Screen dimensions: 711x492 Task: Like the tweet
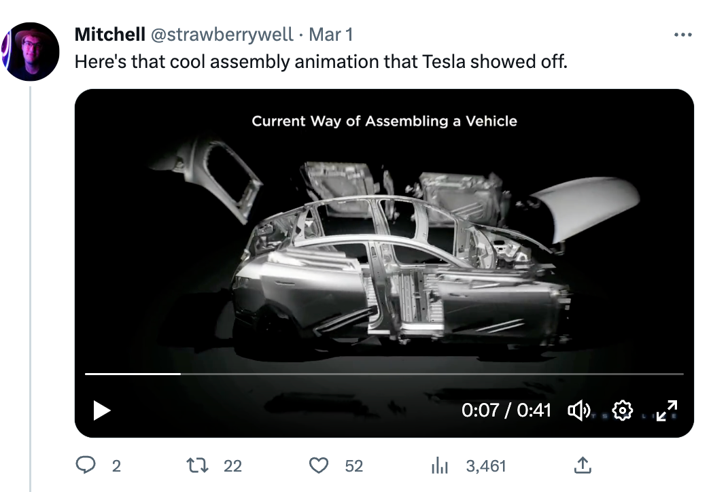(x=317, y=466)
